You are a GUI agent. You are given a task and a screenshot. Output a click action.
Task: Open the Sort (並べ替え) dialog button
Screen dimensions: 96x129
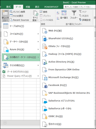pyautogui.click(x=64, y=15)
